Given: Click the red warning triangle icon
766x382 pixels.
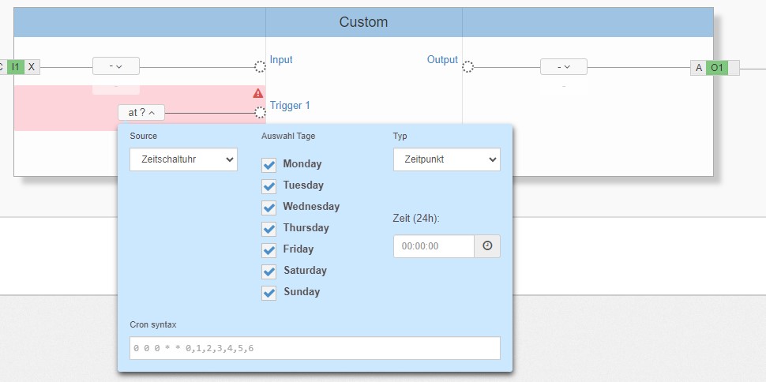Looking at the screenshot, I should (258, 93).
